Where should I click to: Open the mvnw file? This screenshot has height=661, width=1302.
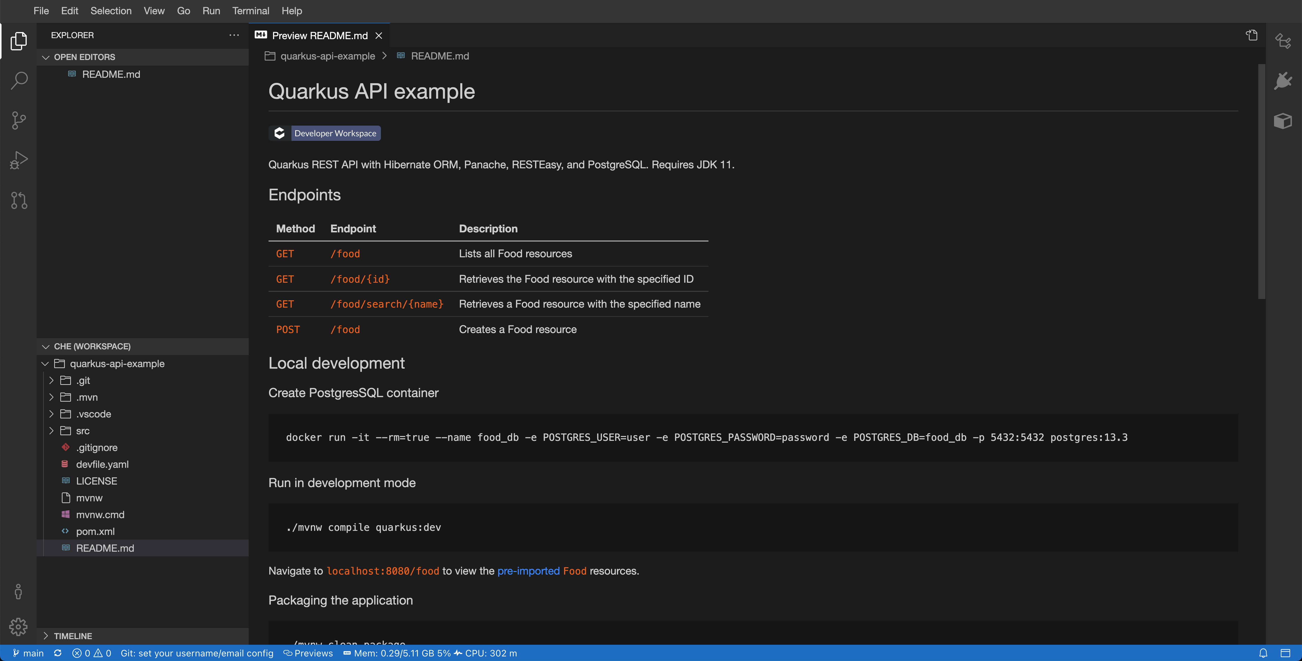click(143, 498)
